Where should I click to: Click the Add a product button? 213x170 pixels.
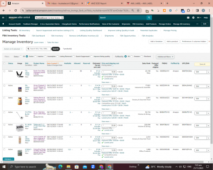(x=172, y=41)
